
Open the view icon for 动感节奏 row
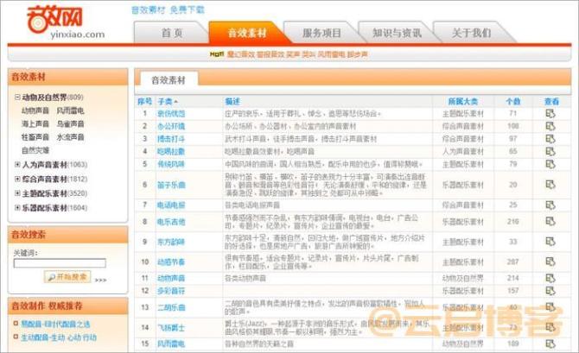pos(550,262)
